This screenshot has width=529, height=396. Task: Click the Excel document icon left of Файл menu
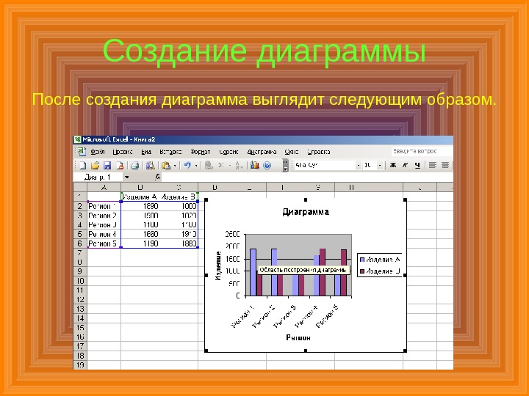pos(82,152)
